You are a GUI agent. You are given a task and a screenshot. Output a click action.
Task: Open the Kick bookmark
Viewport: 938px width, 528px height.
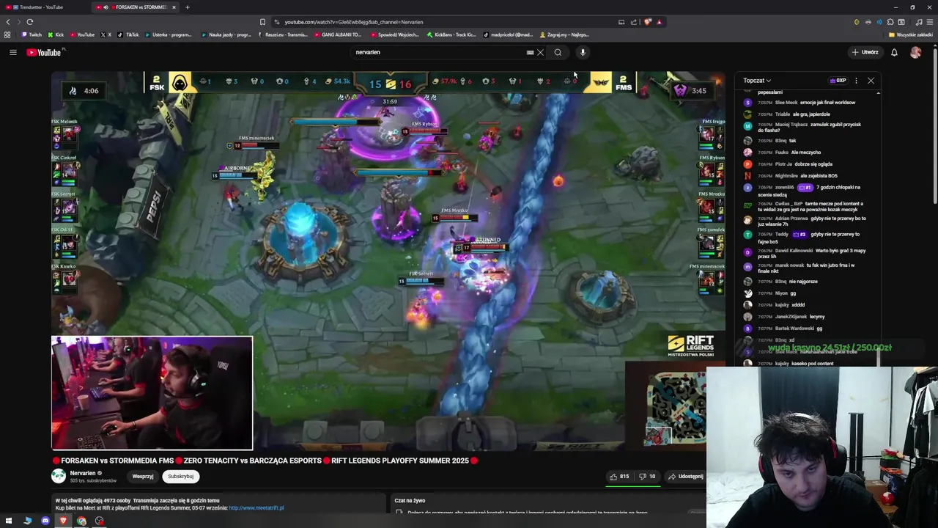pos(56,34)
